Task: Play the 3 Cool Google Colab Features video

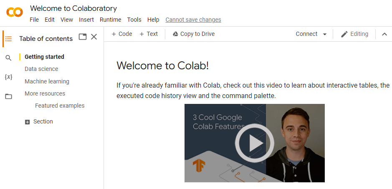Action: coord(254,143)
